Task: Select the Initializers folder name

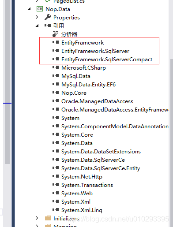Action: pyautogui.click(x=66, y=219)
